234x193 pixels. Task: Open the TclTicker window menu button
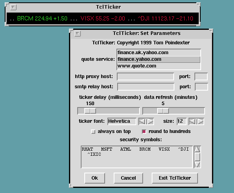[13, 7]
